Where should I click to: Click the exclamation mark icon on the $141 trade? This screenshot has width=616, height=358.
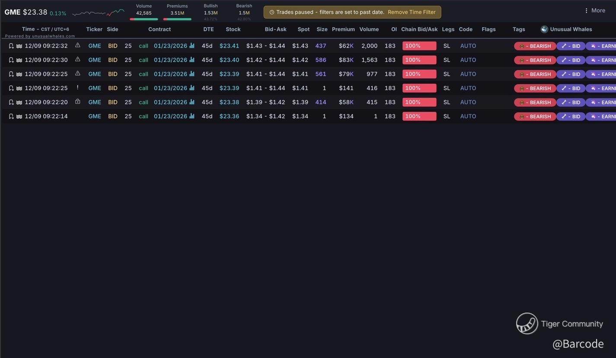pyautogui.click(x=78, y=88)
